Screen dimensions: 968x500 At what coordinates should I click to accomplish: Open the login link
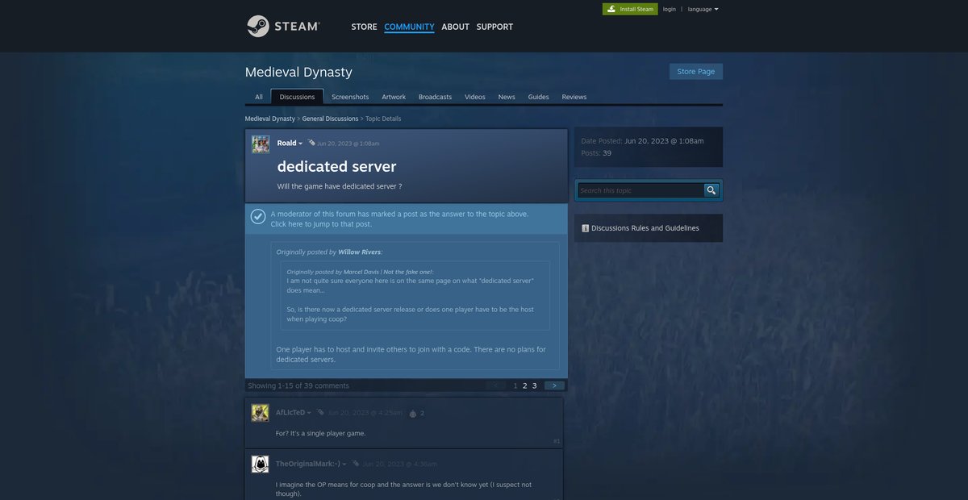pyautogui.click(x=670, y=9)
